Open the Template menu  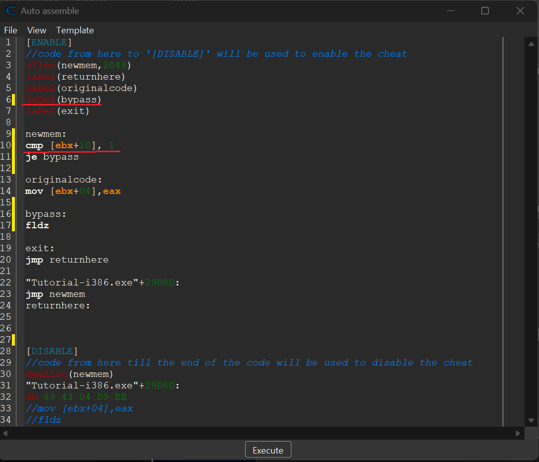point(75,30)
